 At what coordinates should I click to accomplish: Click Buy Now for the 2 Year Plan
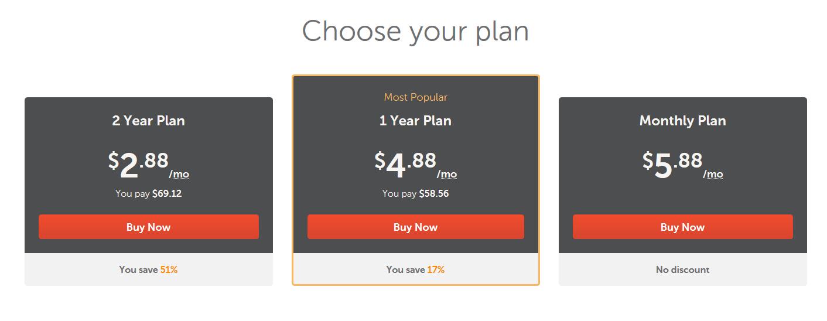(149, 227)
